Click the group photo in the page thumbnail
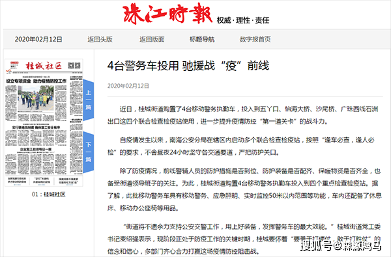The width and height of the screenshot is (391, 257). click(x=36, y=98)
